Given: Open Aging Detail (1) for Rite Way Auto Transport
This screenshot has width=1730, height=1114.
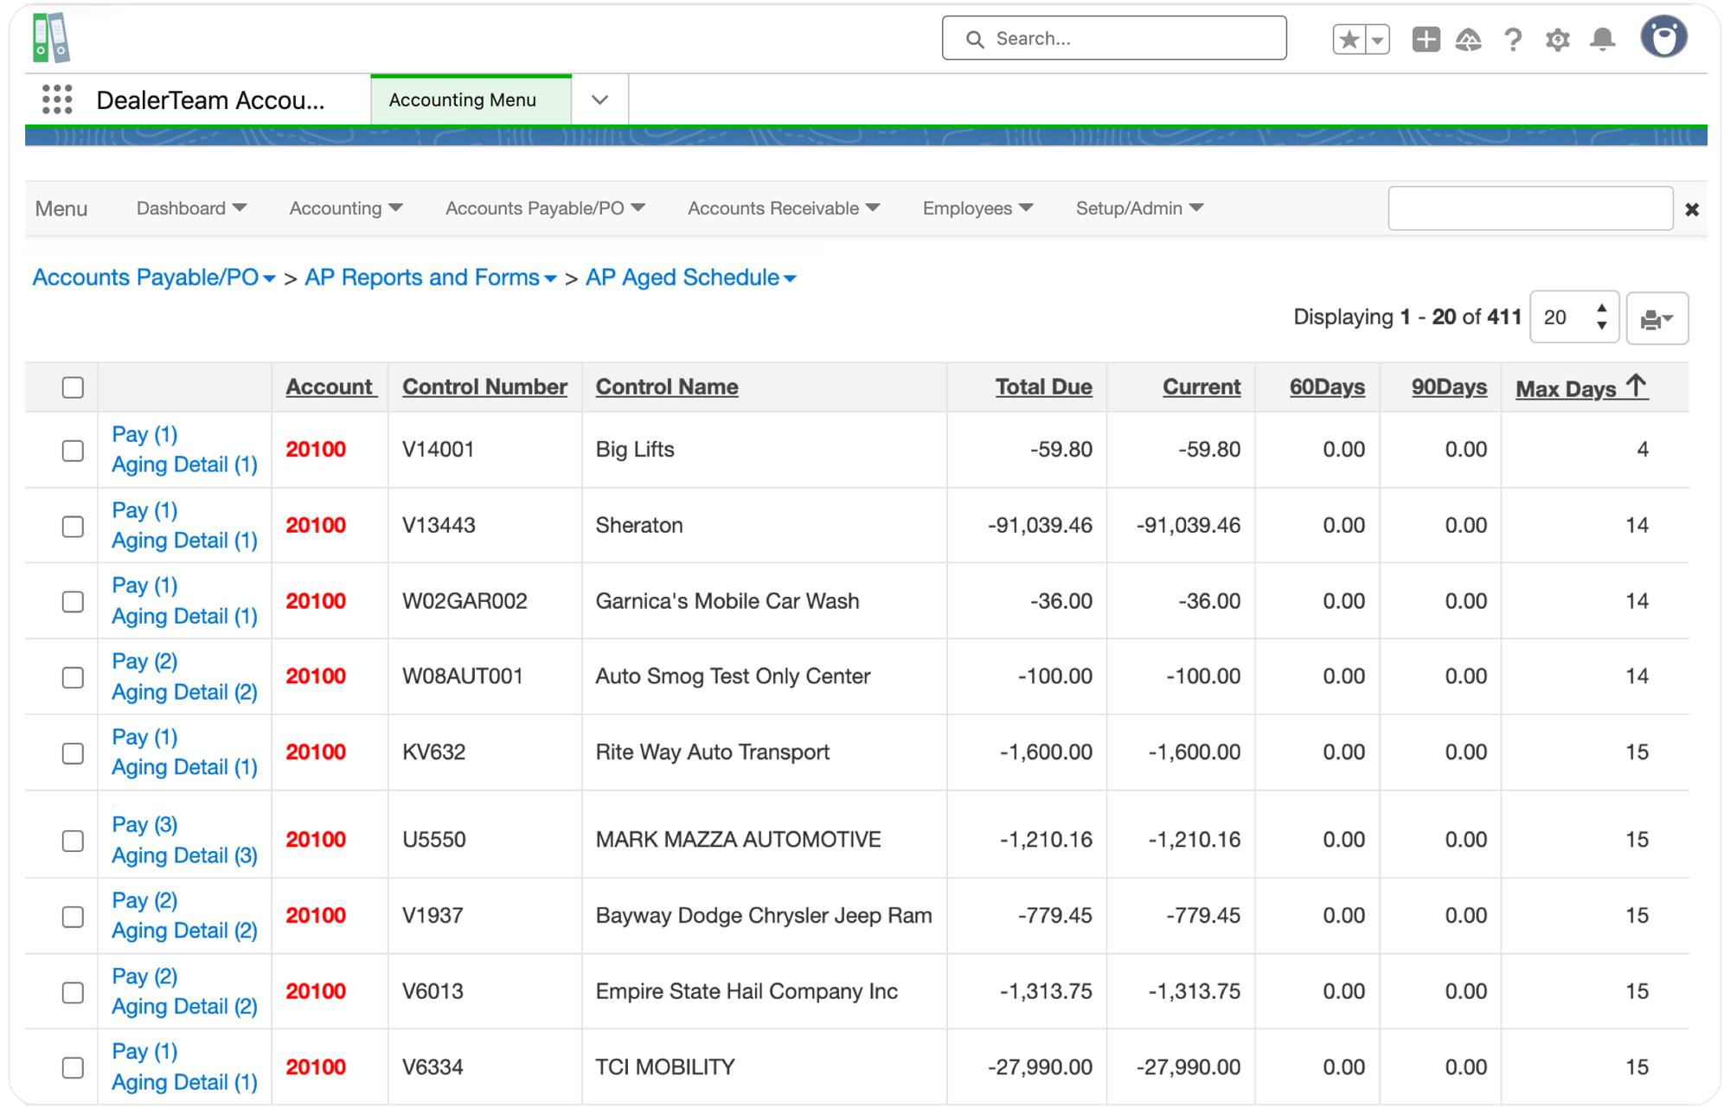Looking at the screenshot, I should [184, 767].
